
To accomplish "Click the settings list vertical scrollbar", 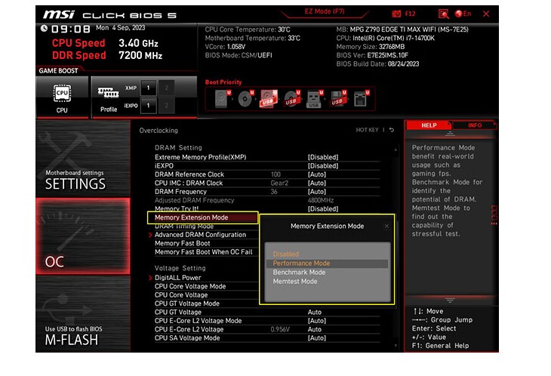I will click(396, 248).
